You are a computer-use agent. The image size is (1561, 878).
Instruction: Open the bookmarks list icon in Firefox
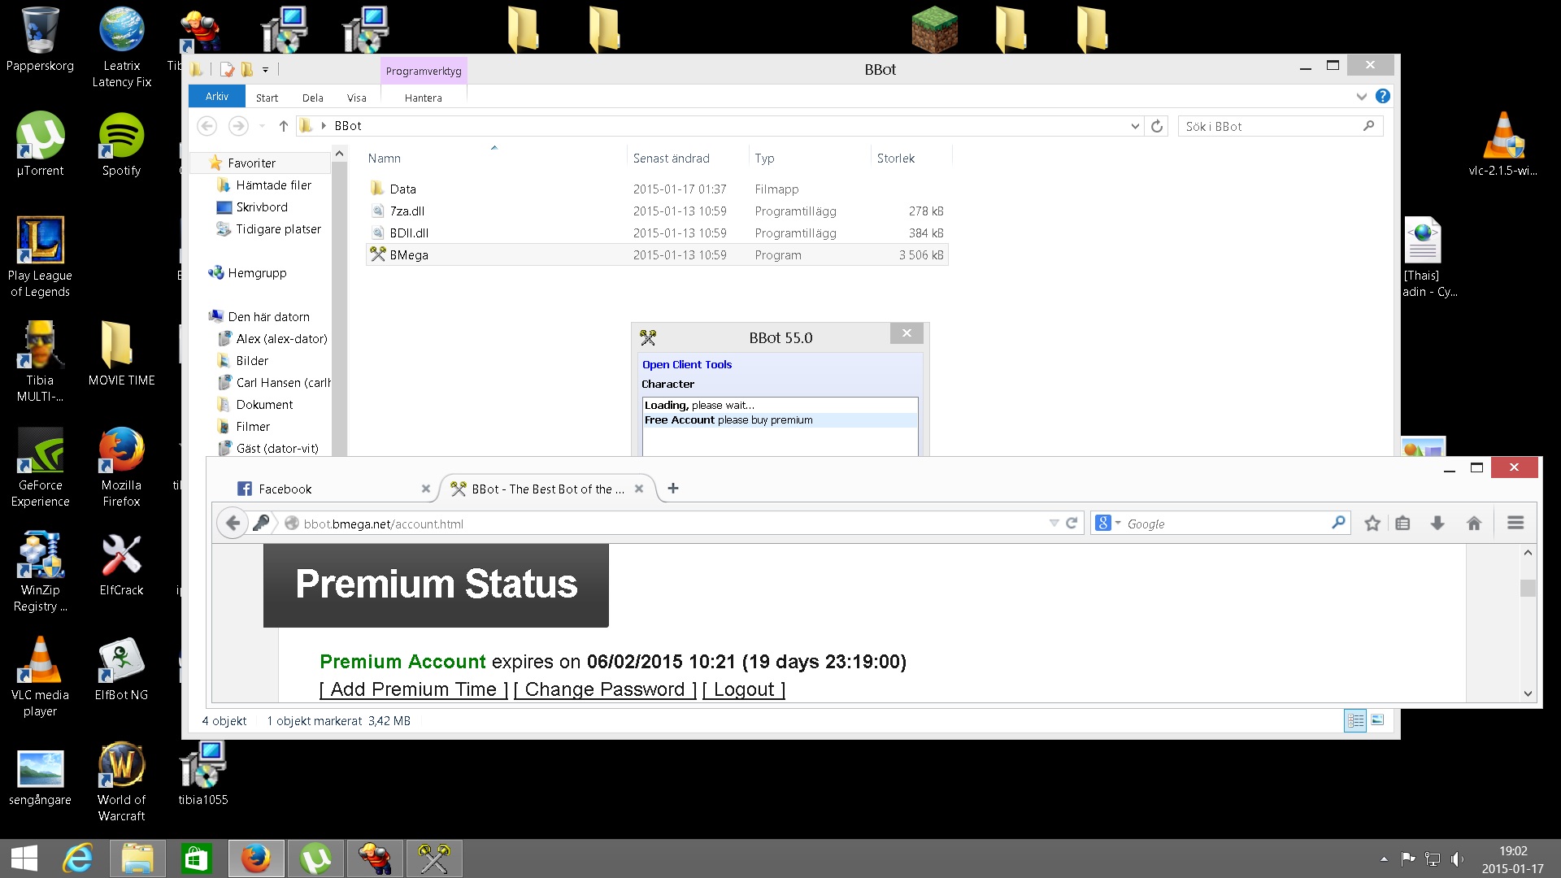click(x=1402, y=524)
